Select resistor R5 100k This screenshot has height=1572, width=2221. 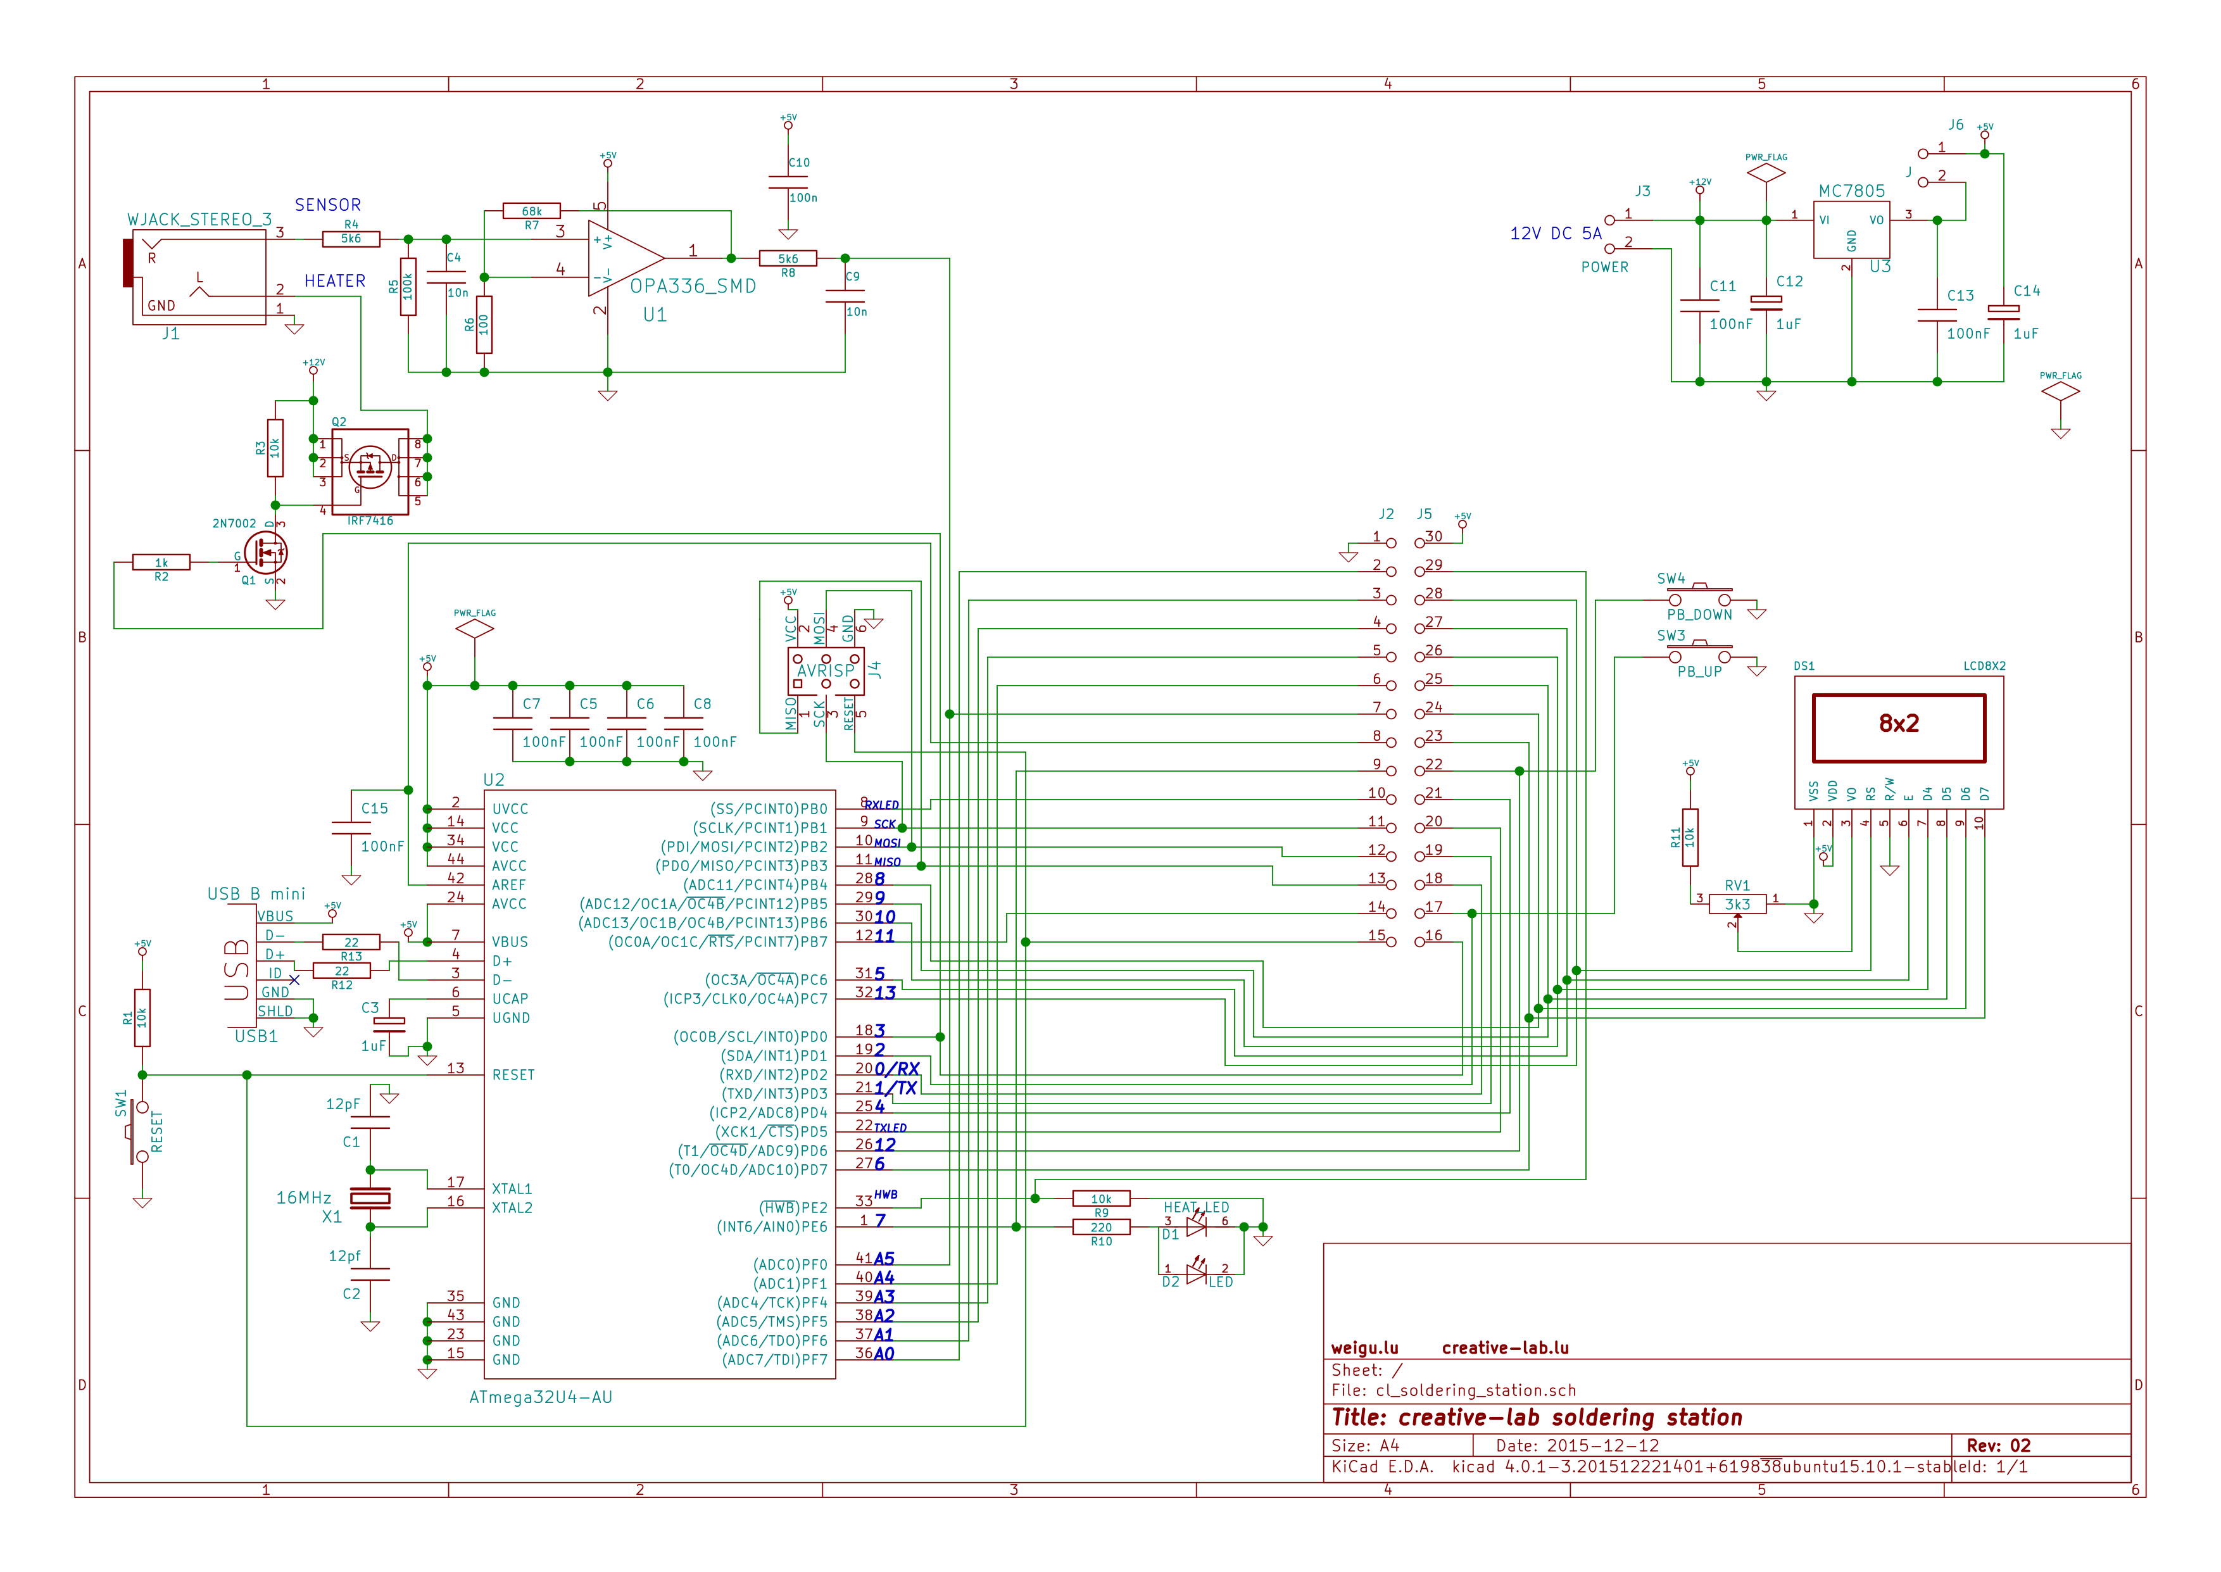point(408,287)
